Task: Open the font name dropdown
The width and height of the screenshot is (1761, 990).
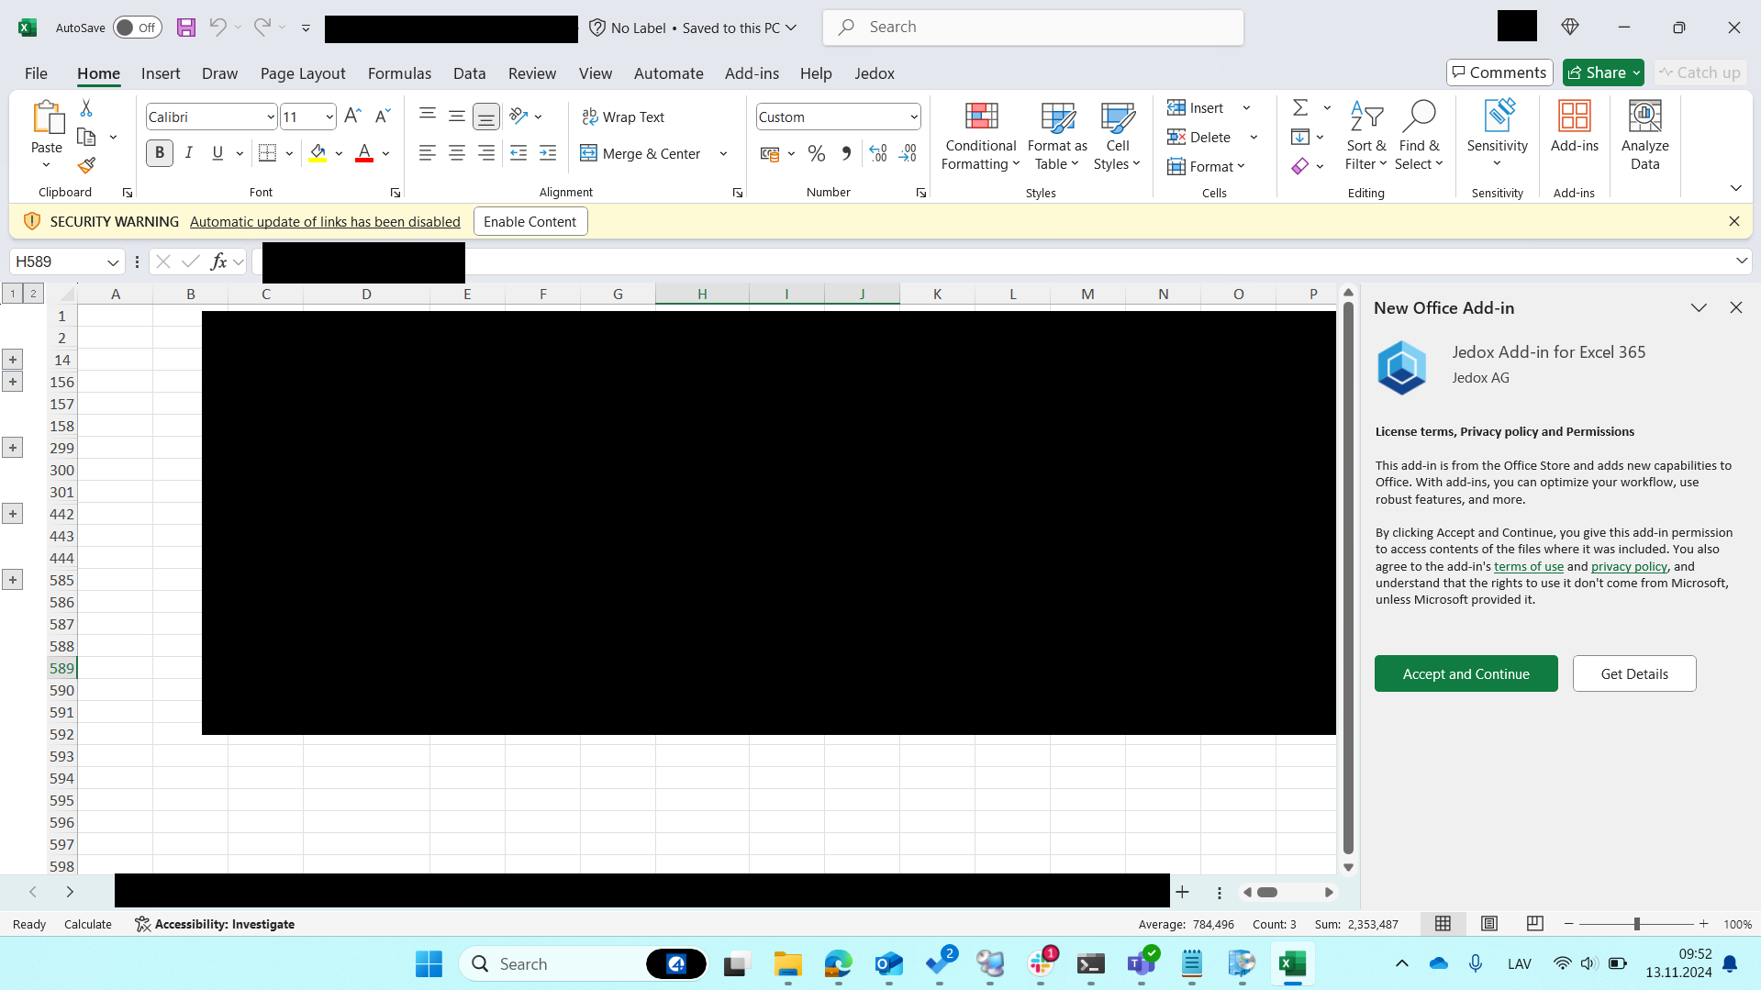Action: (x=271, y=117)
